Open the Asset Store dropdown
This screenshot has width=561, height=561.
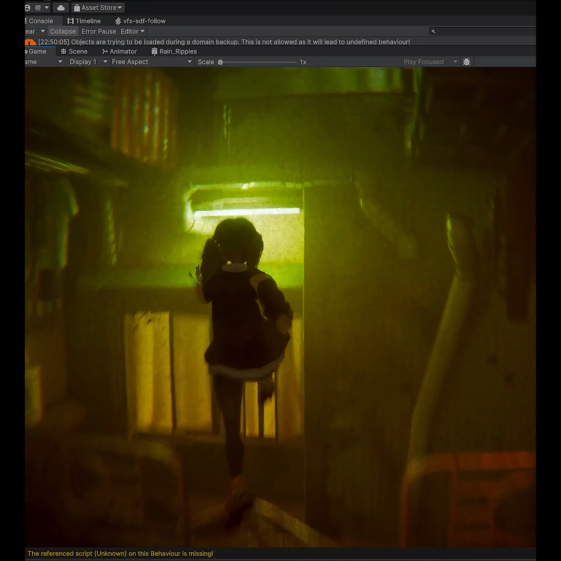click(98, 8)
